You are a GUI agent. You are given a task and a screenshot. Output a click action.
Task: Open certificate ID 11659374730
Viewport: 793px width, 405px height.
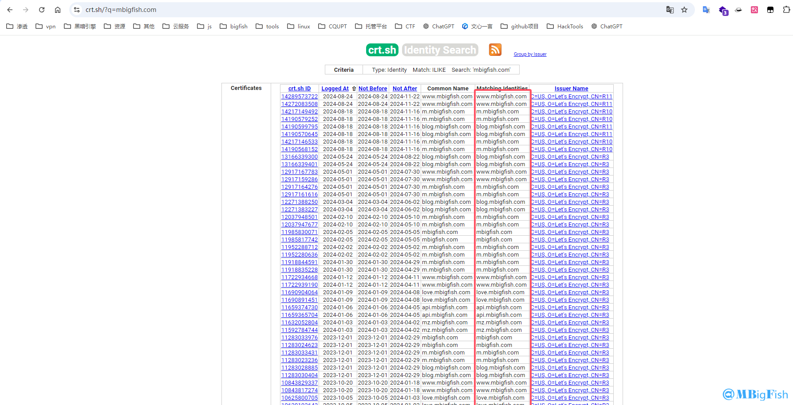tap(300, 308)
